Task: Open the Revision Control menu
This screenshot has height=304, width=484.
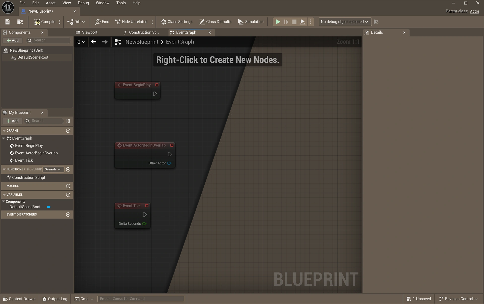Action: pos(458,299)
